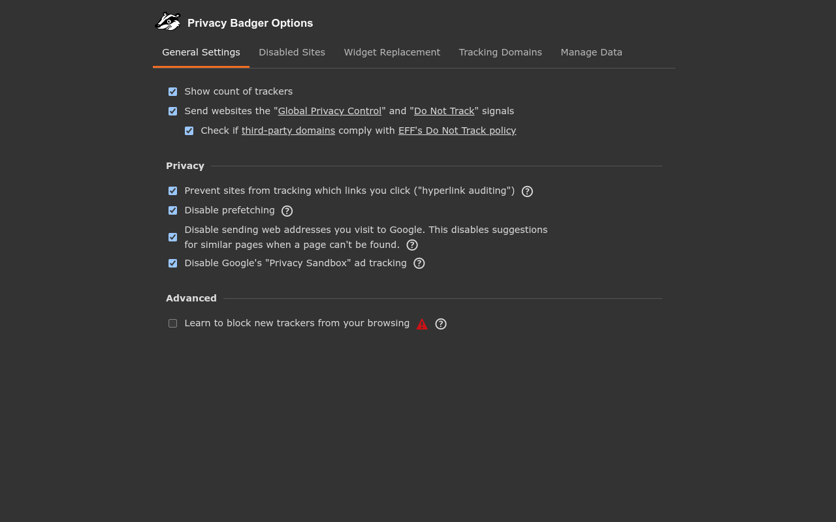Click the Privacy Badger logo icon
Image resolution: width=836 pixels, height=522 pixels.
(x=168, y=22)
